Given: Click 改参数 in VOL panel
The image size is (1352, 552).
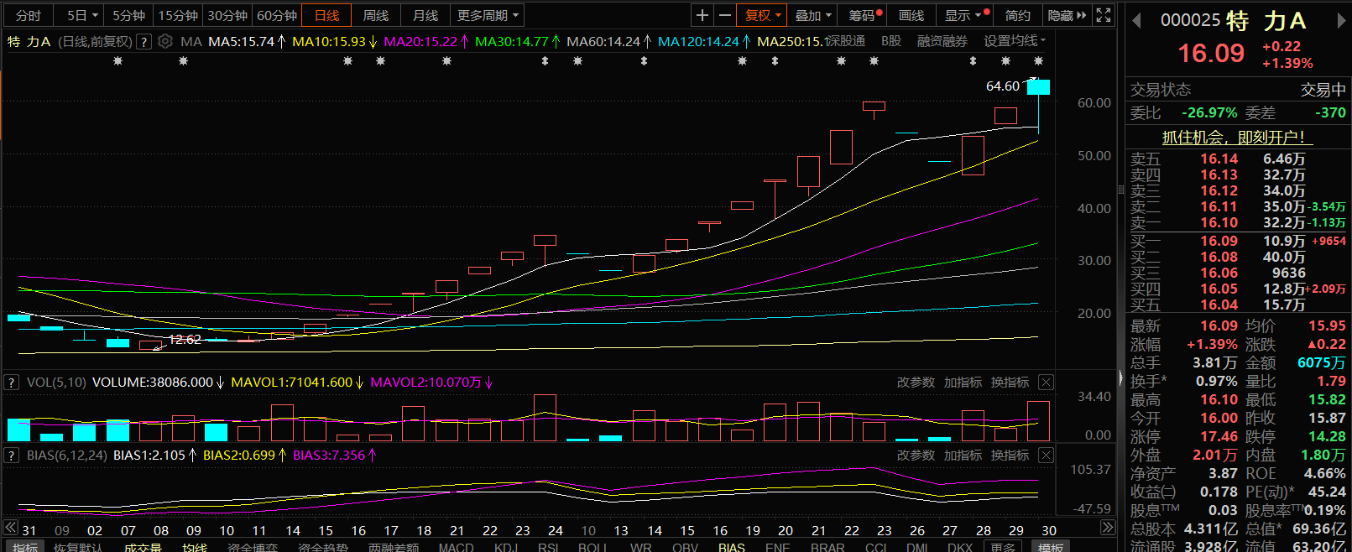Looking at the screenshot, I should click(x=916, y=383).
